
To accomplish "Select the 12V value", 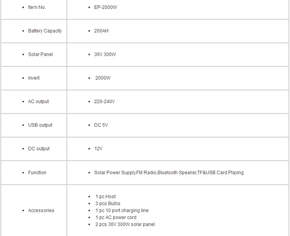I will (x=98, y=149).
